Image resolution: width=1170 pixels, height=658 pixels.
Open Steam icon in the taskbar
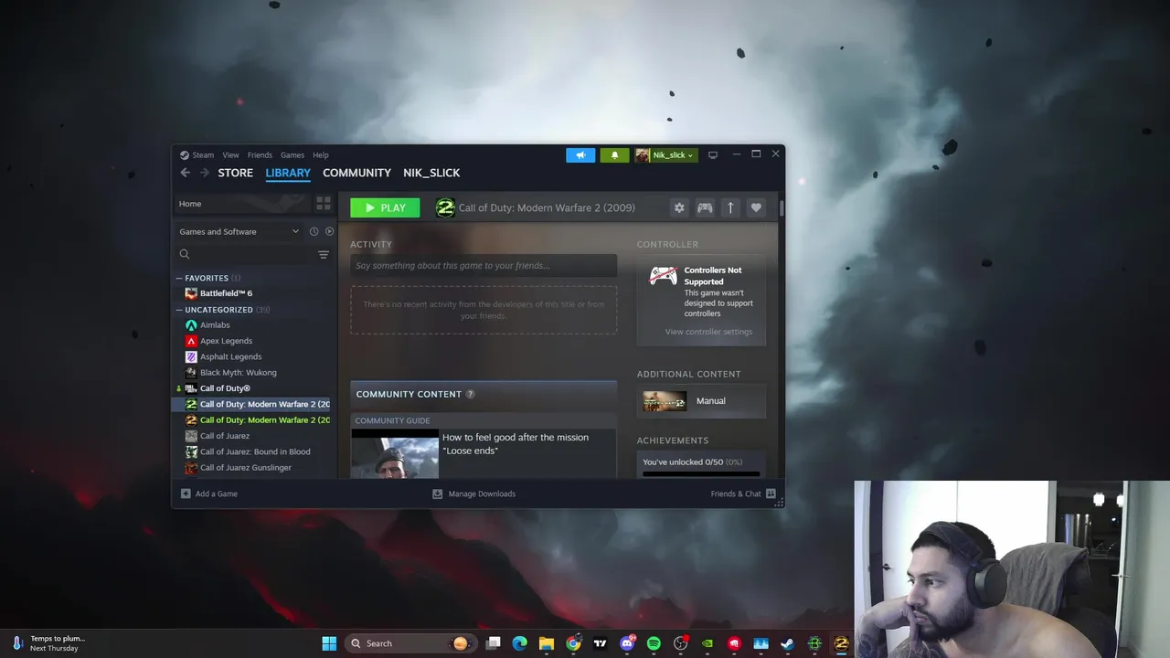pyautogui.click(x=787, y=643)
